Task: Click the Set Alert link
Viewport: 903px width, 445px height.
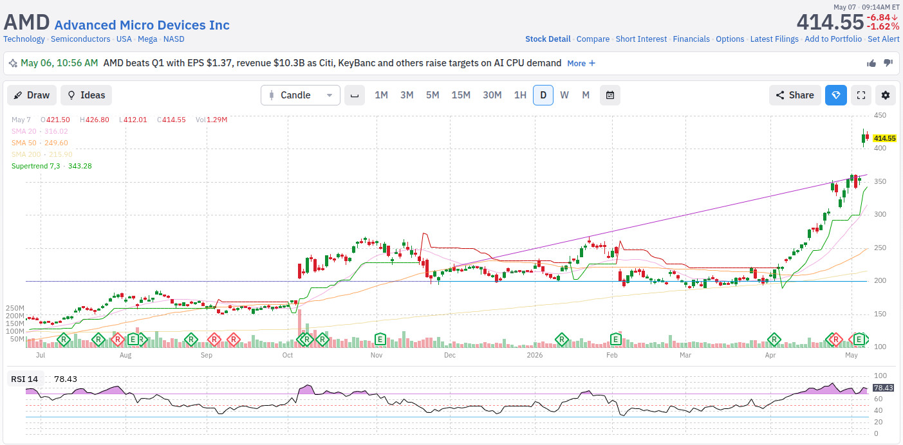Action: [x=884, y=39]
